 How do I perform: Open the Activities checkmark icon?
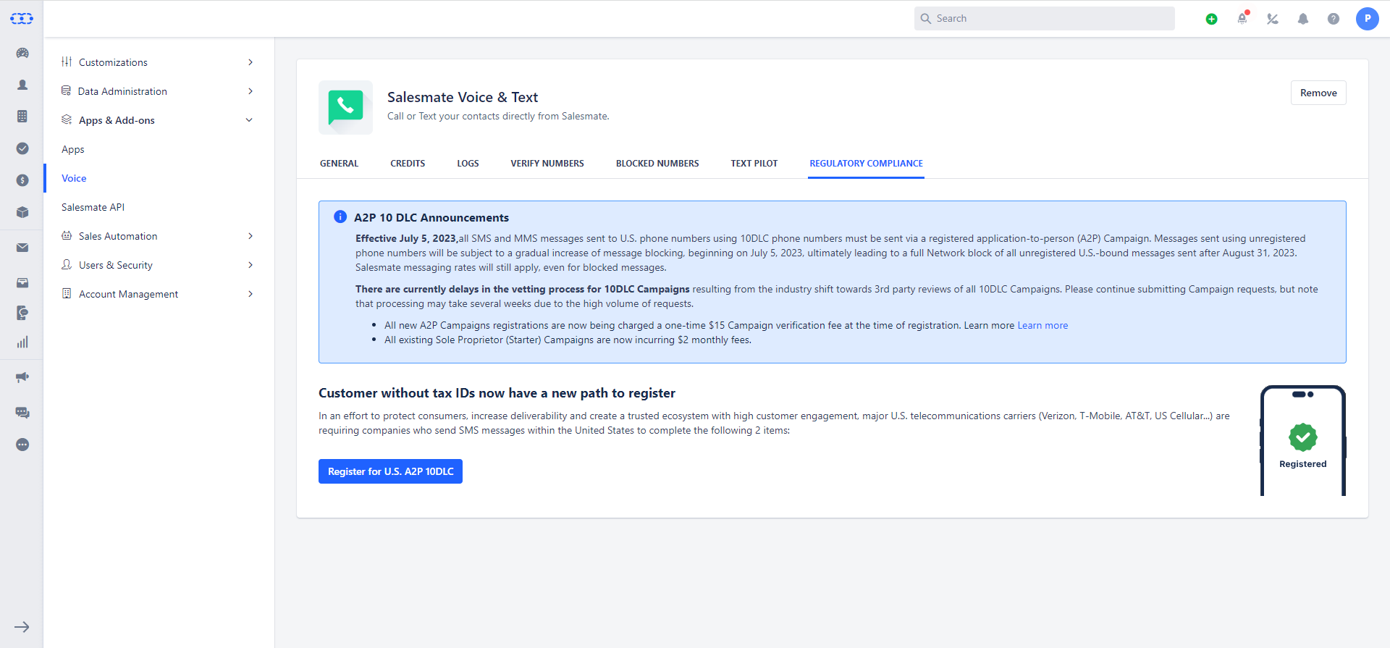click(22, 148)
